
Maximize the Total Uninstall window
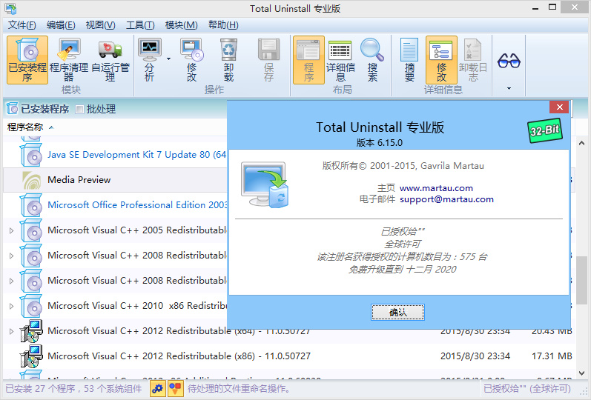click(x=552, y=7)
